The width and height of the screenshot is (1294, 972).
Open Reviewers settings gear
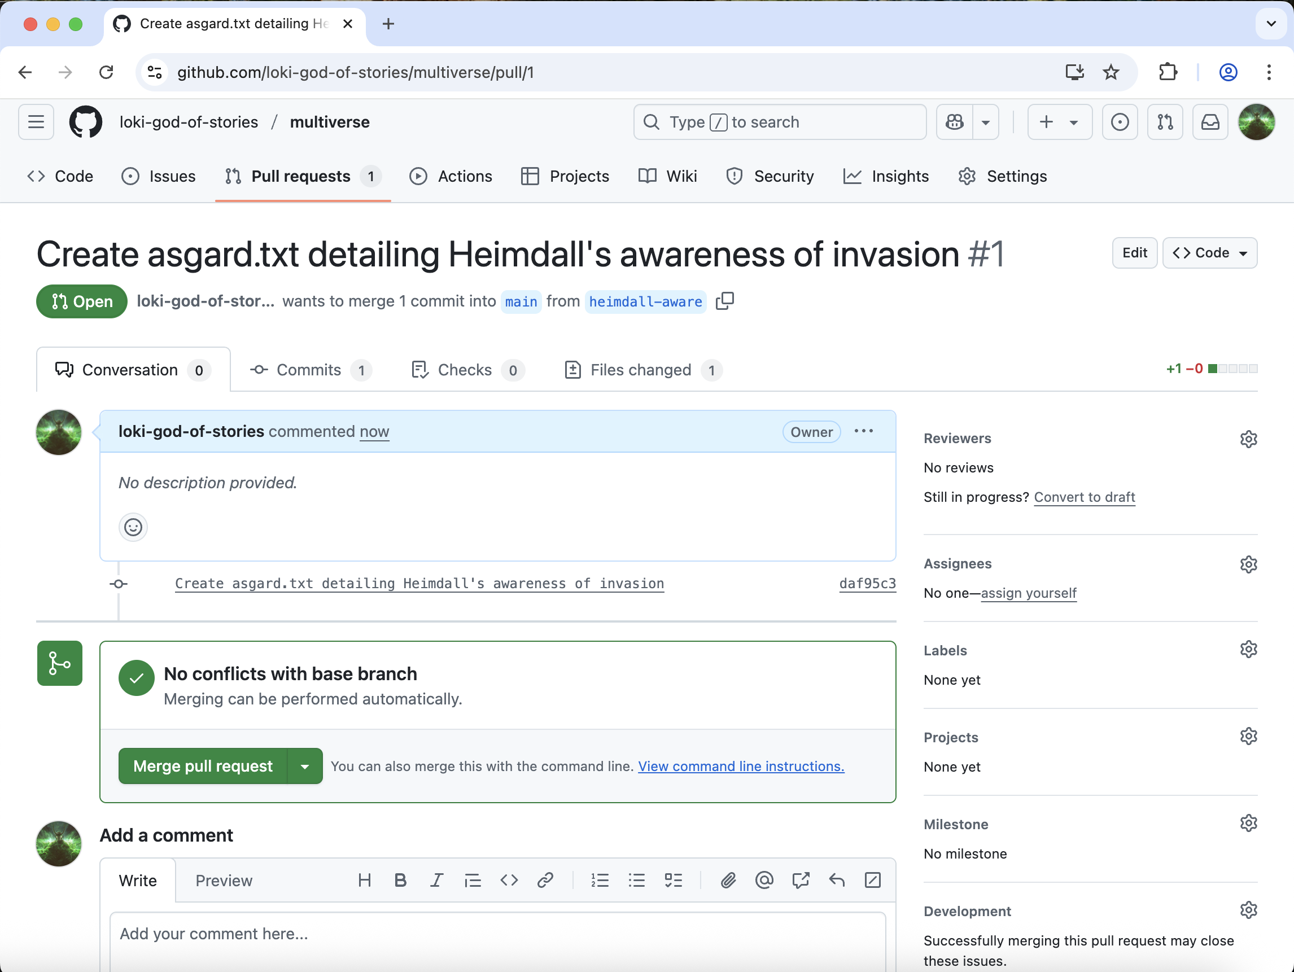1248,439
